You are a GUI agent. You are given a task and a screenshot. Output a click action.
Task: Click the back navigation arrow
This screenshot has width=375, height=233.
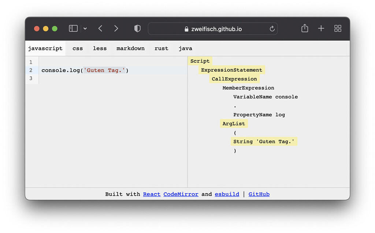(100, 28)
